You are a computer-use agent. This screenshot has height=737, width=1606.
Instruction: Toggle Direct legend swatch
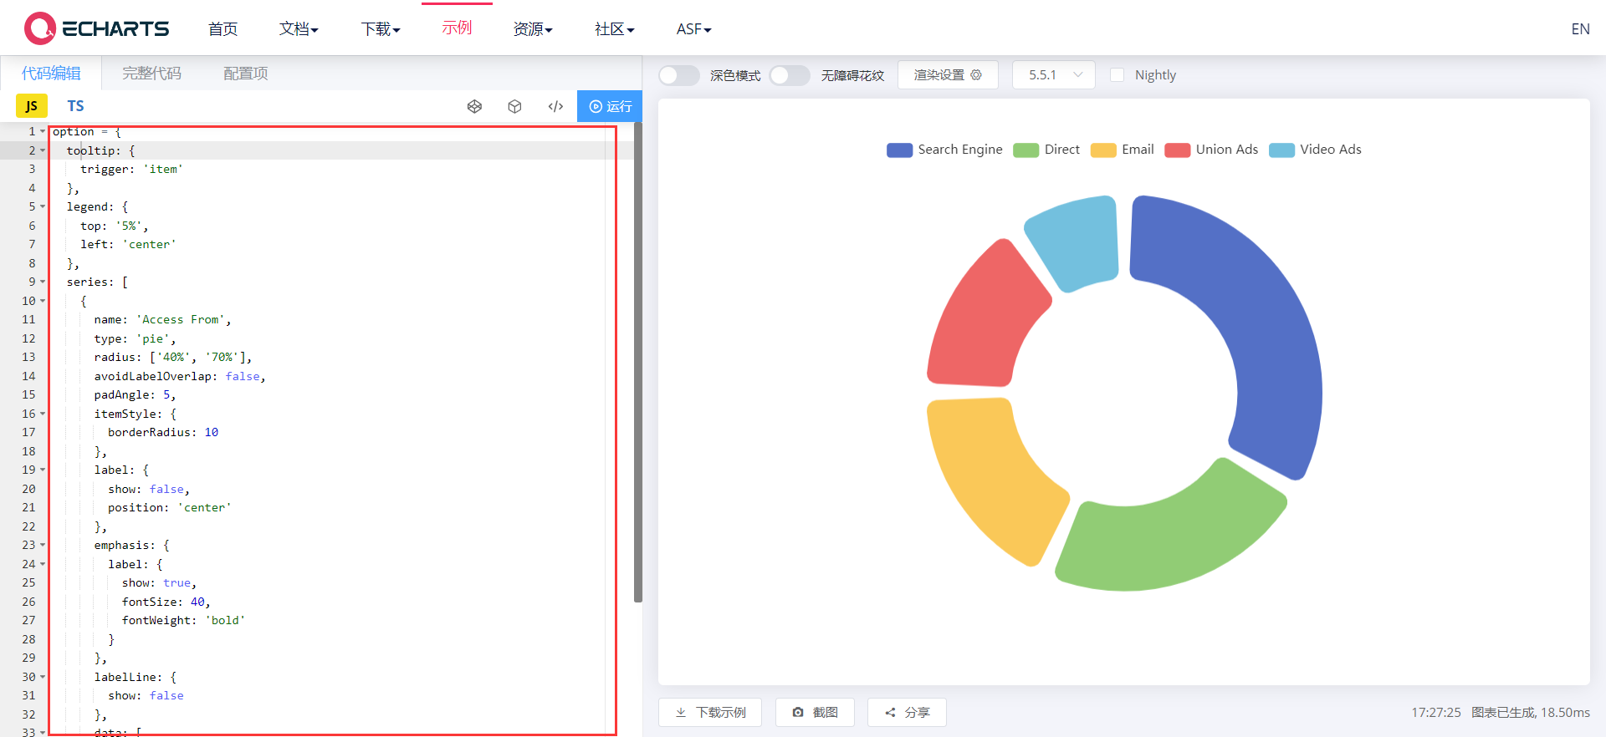click(x=1025, y=150)
